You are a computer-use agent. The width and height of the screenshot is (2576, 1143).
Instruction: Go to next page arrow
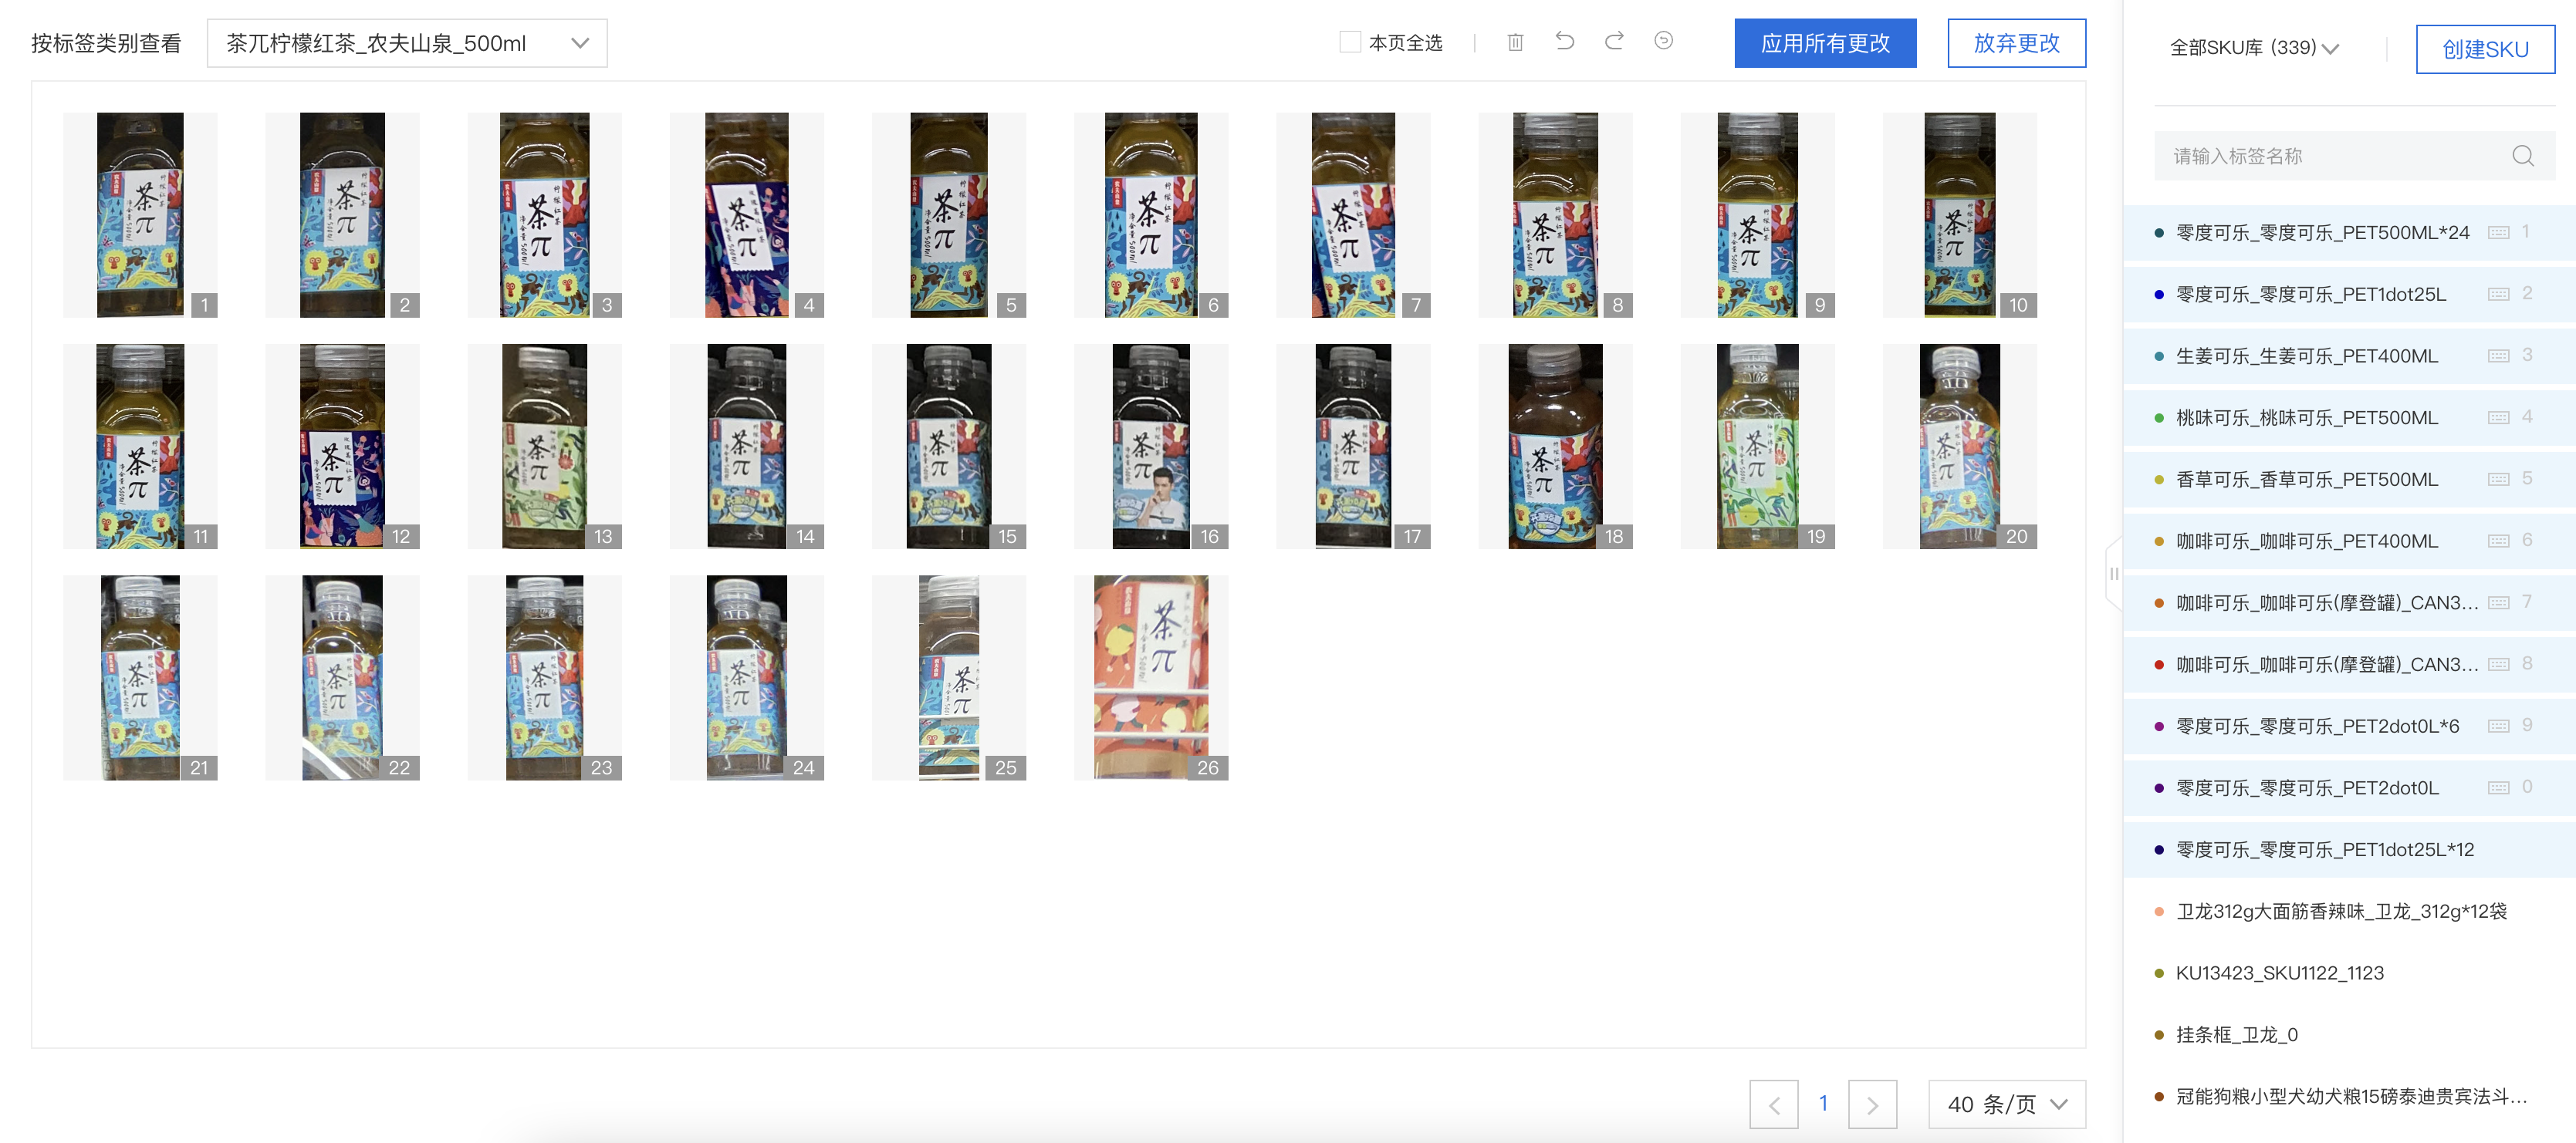tap(1872, 1104)
